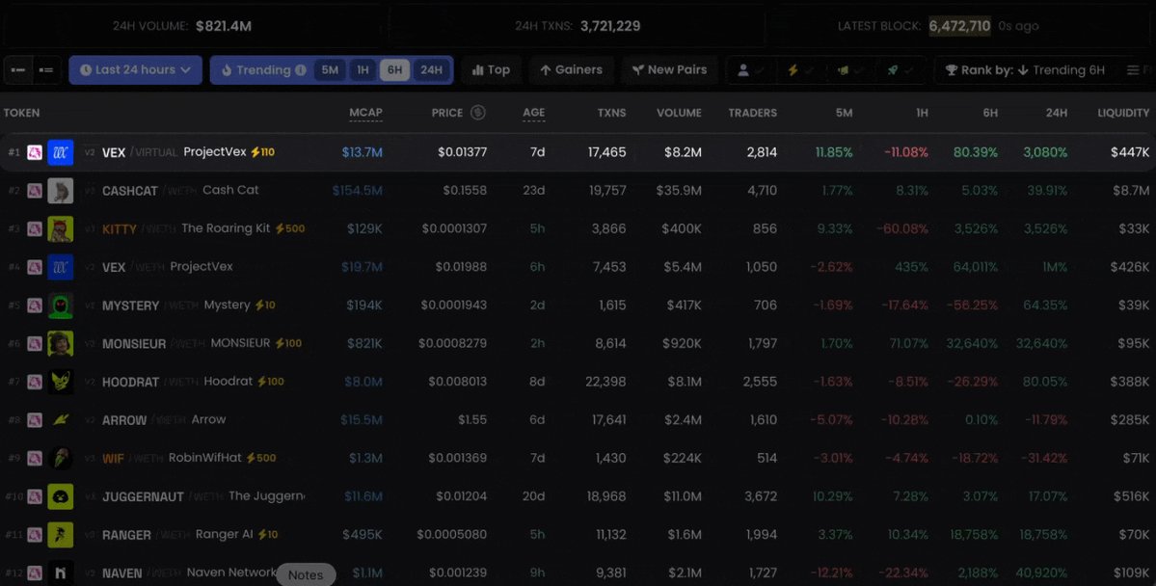1156x586 pixels.
Task: Click the blue logo of VEX / WETH
Action: click(61, 267)
